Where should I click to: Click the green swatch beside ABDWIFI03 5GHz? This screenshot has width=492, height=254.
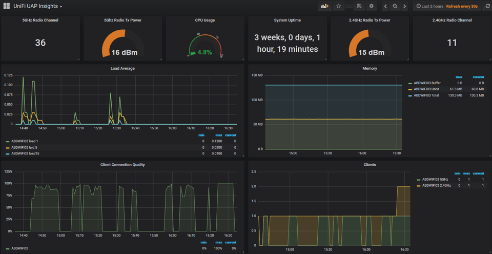pyautogui.click(x=419, y=180)
